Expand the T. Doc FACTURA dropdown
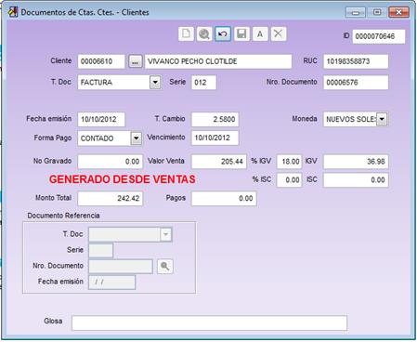 point(155,83)
